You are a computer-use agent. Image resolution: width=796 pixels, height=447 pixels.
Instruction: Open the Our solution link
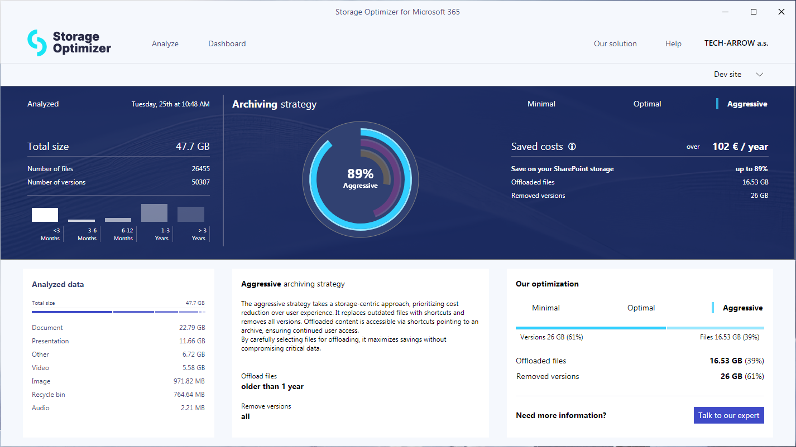pos(615,43)
